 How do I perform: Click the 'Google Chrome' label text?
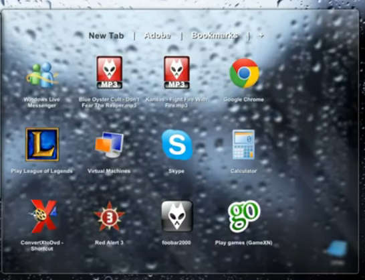[x=244, y=100]
